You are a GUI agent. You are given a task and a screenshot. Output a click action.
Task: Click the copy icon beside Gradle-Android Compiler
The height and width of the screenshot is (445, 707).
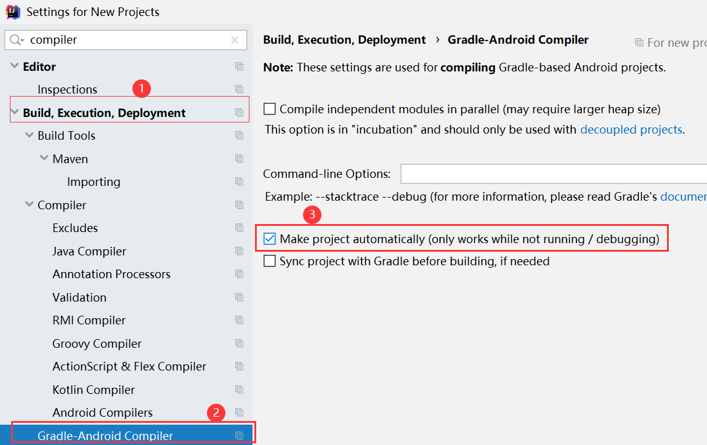(x=240, y=436)
